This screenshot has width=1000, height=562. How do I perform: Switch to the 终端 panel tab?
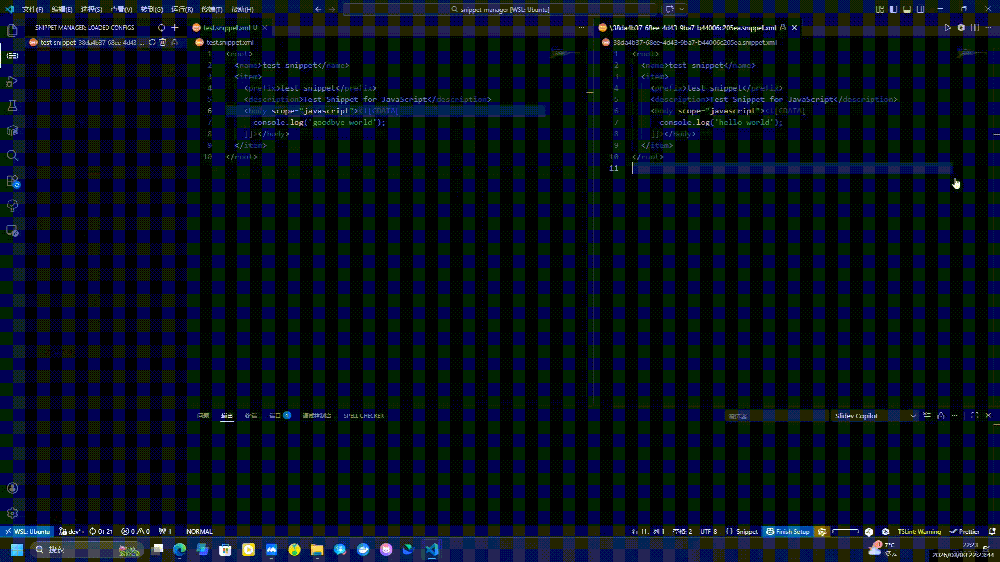point(252,416)
